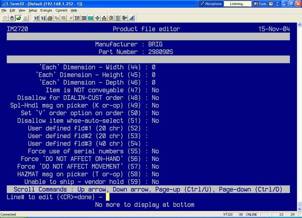302x218 pixels.
Task: Open the Setup menu
Action: 33,10
